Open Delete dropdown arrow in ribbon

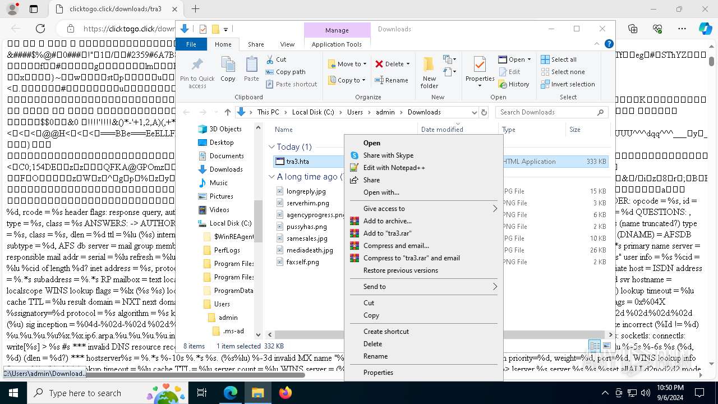(x=408, y=64)
